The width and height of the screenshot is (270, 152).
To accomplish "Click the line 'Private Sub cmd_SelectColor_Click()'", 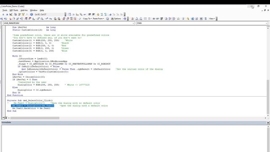I will (30, 100).
